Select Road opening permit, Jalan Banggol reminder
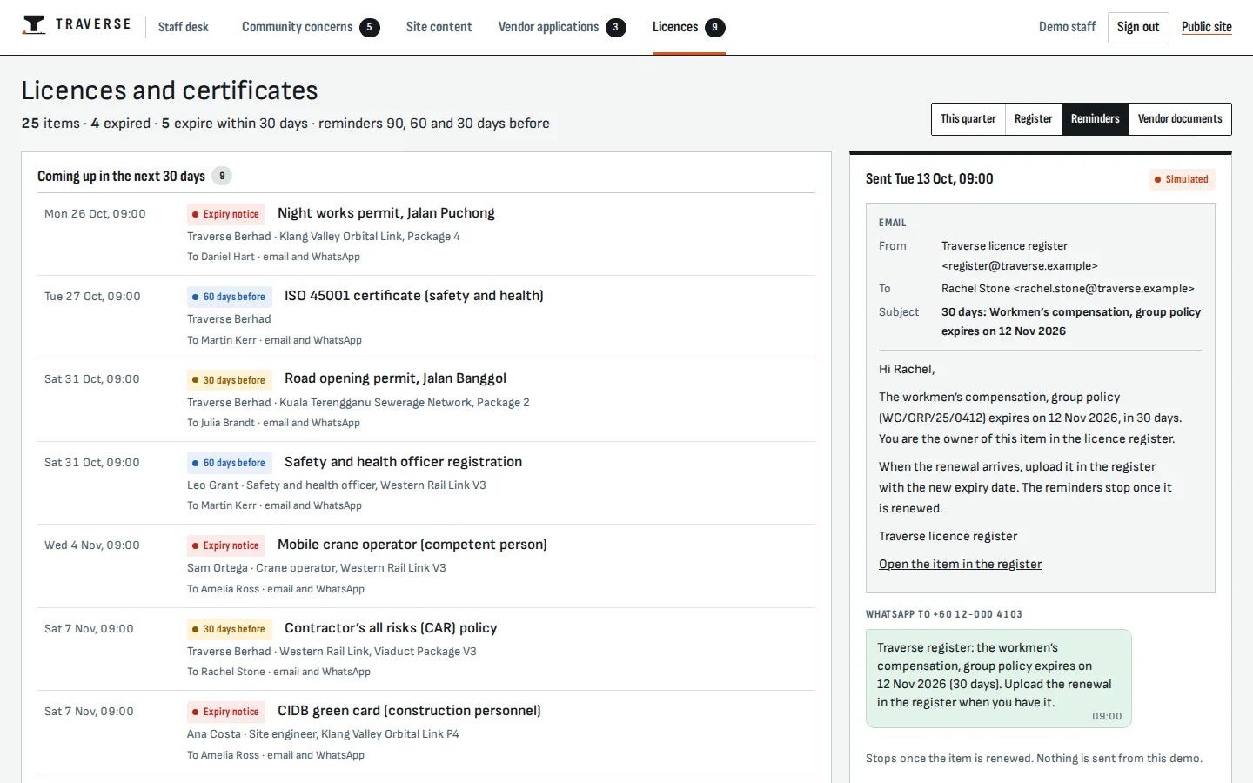Image resolution: width=1253 pixels, height=783 pixels. (x=426, y=400)
